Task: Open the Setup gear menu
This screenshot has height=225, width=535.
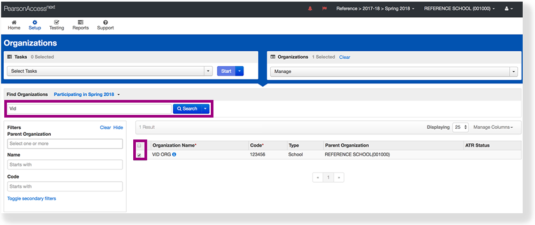Action: [x=34, y=25]
